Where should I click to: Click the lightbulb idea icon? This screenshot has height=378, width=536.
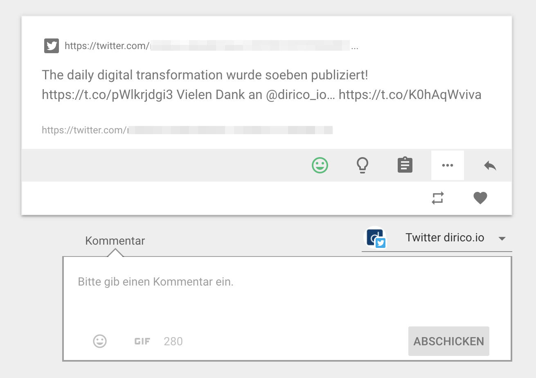click(x=363, y=165)
